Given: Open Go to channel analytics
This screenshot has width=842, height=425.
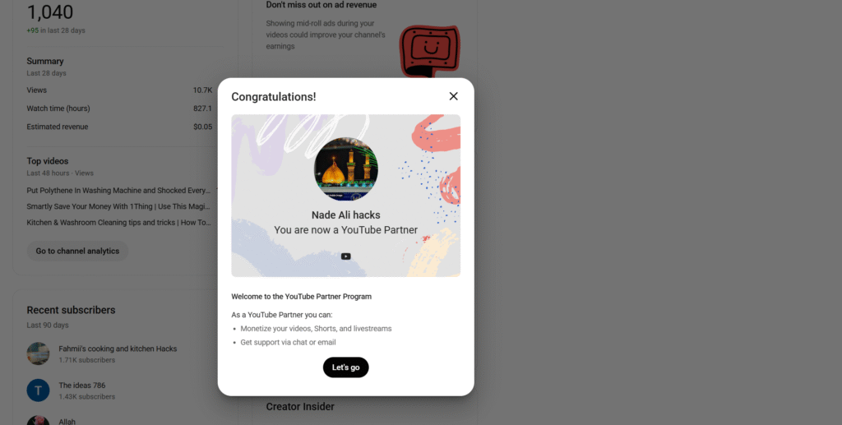Looking at the screenshot, I should coord(77,252).
